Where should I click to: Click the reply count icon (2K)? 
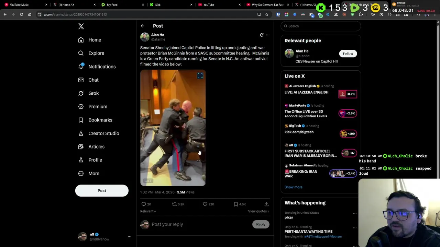tap(146, 204)
